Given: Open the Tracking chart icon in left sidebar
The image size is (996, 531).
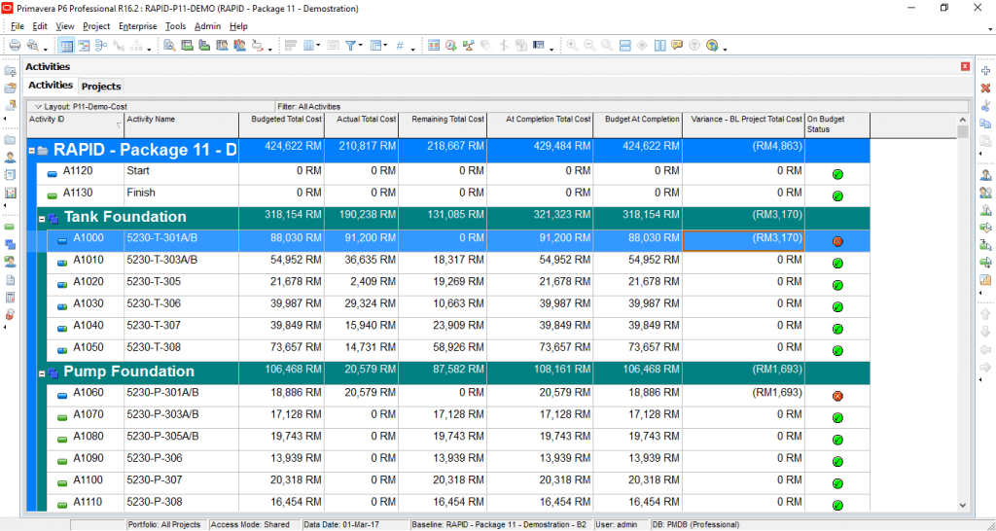Looking at the screenshot, I should click(10, 193).
